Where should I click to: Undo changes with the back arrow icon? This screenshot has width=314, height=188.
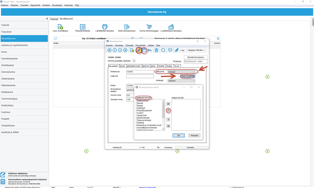(x=149, y=50)
